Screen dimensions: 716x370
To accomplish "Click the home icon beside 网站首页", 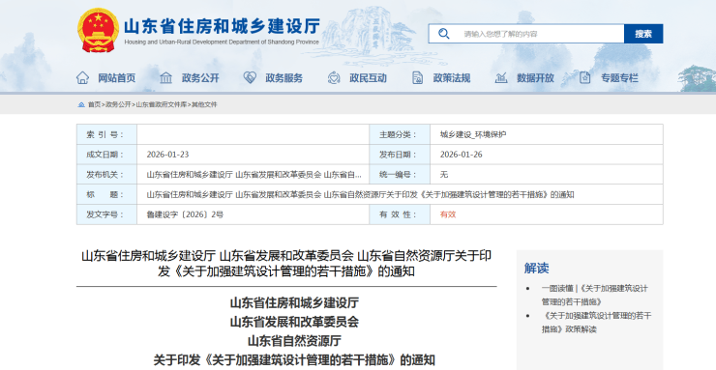I will tap(82, 78).
